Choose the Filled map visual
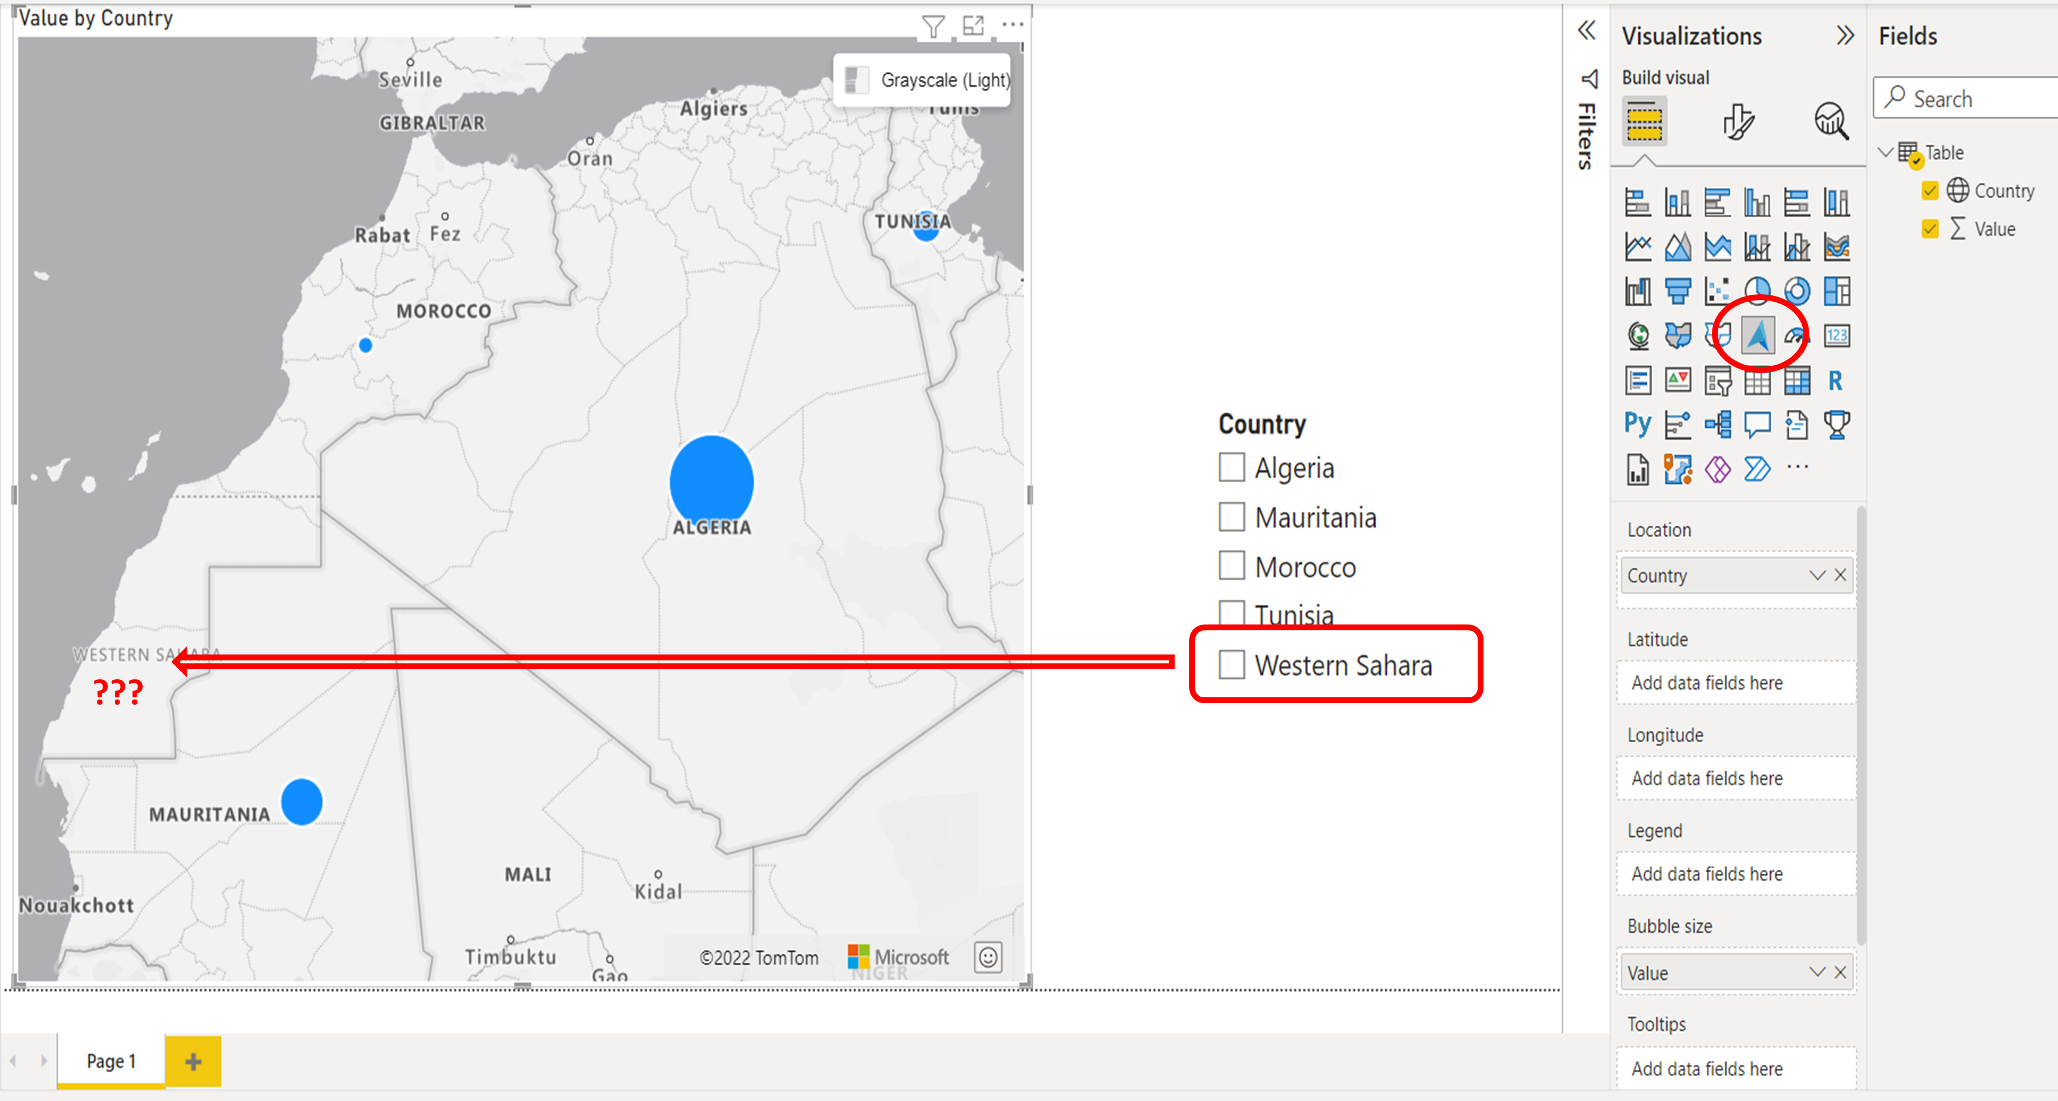Screen dimensions: 2058x1101 [1678, 336]
